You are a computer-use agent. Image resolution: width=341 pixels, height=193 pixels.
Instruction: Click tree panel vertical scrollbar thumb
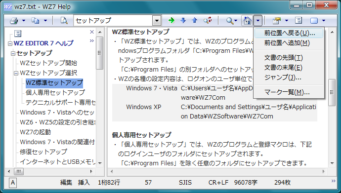coord(100,53)
